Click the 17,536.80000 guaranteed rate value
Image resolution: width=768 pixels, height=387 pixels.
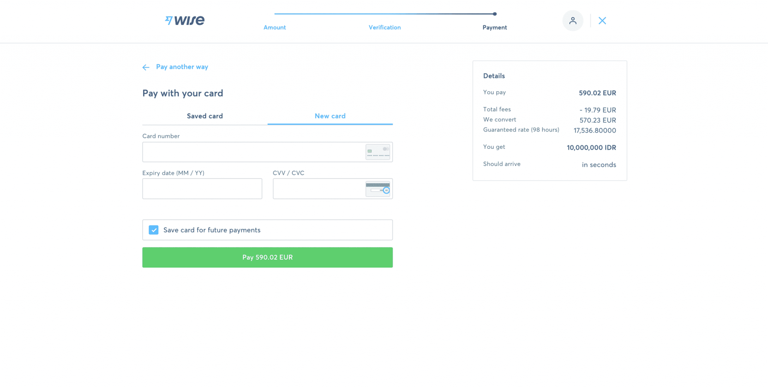click(x=595, y=131)
